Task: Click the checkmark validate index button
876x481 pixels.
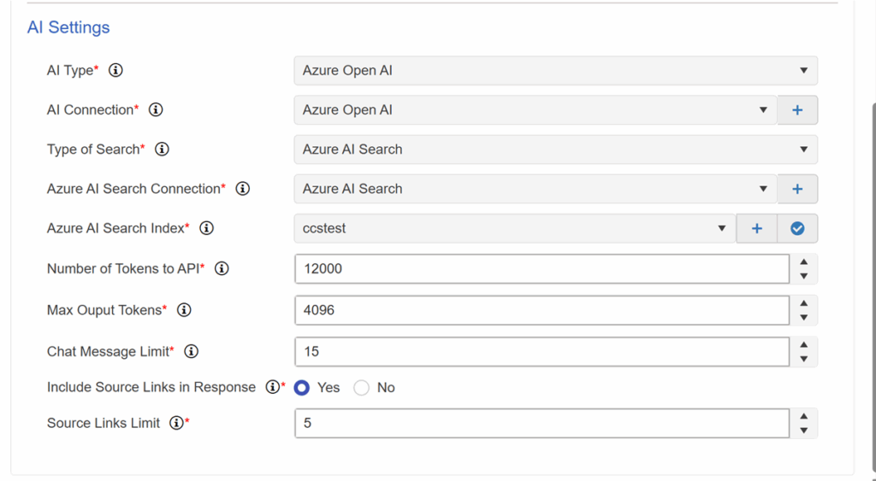Action: point(797,228)
